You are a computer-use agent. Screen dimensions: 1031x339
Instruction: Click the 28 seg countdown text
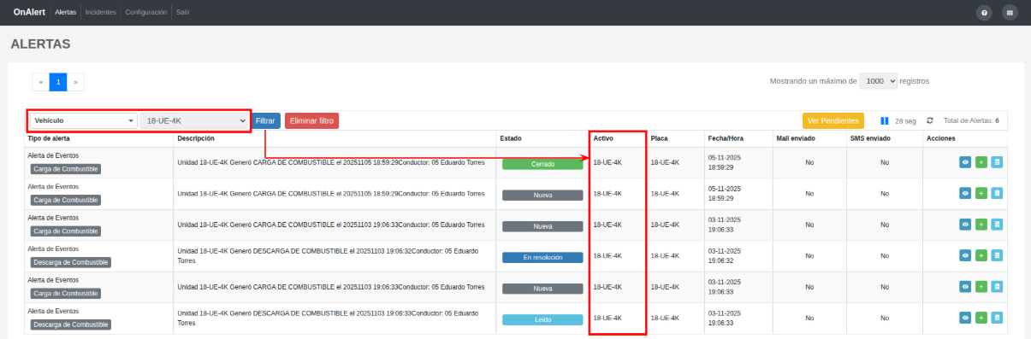point(906,121)
